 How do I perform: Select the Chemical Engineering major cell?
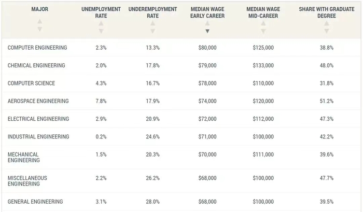[36, 65]
